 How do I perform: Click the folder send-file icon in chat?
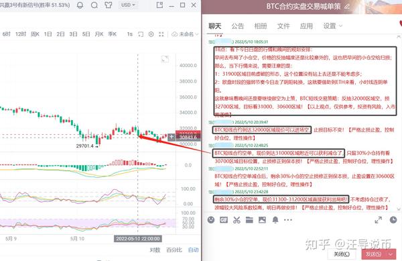pyautogui.click(x=249, y=220)
